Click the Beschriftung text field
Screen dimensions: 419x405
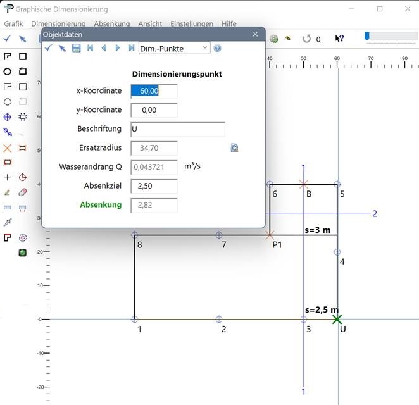[x=177, y=129]
